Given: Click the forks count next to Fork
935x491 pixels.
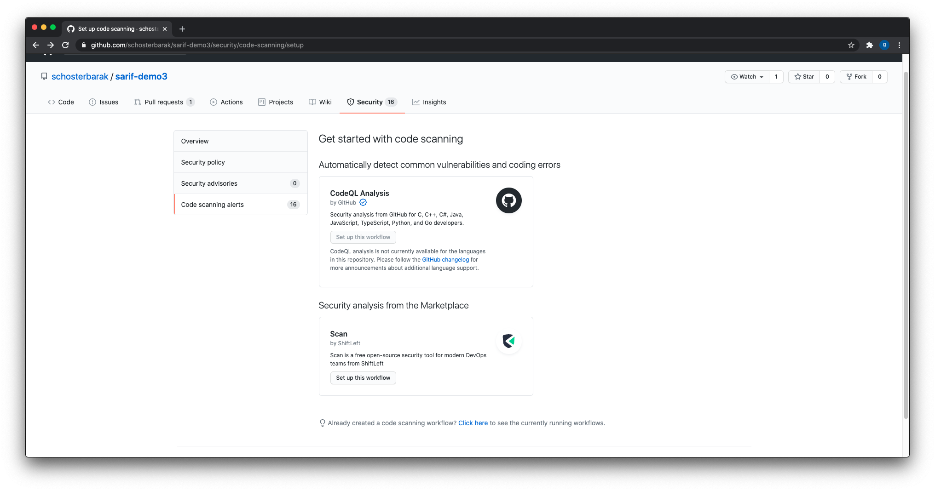Looking at the screenshot, I should click(880, 77).
